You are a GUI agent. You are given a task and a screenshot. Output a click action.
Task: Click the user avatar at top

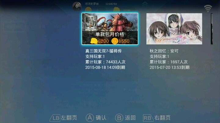click(77, 6)
